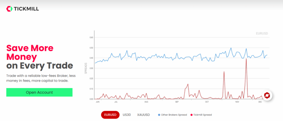Click the 0.60 y-axis value
Image resolution: width=283 pixels, height=121 pixels.
(x=91, y=37)
